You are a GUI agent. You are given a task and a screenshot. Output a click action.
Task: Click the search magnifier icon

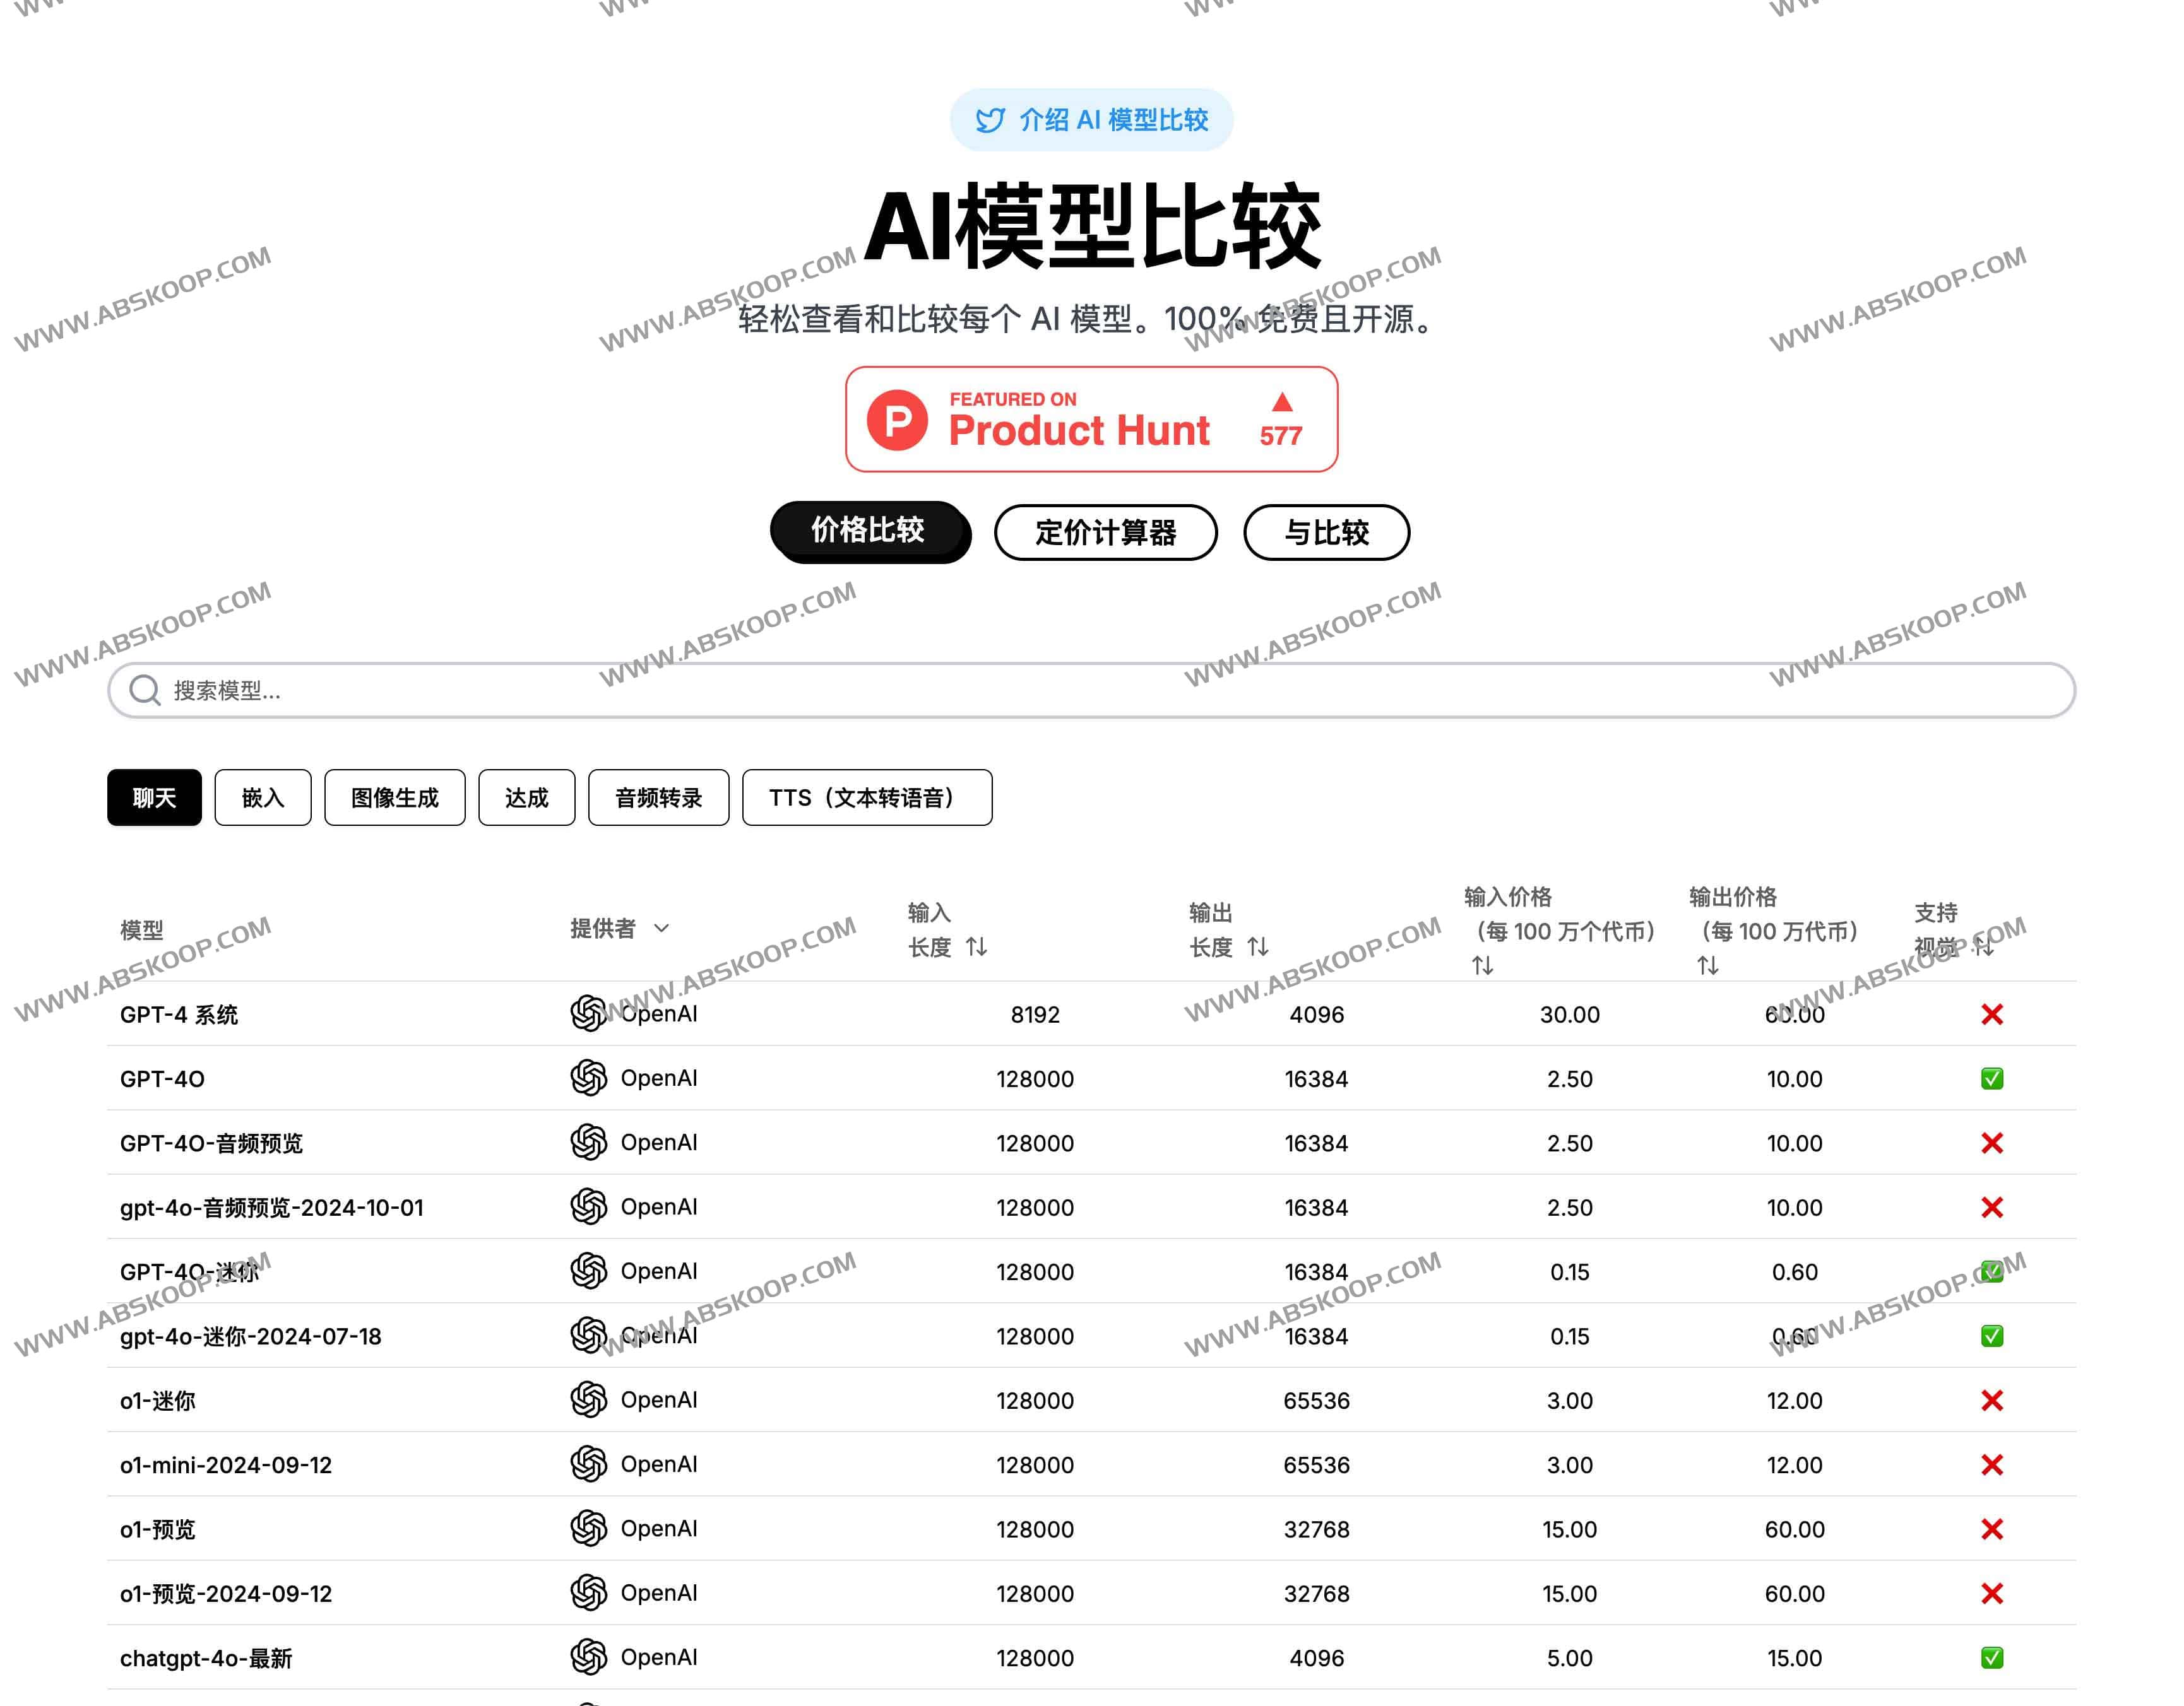pos(145,690)
